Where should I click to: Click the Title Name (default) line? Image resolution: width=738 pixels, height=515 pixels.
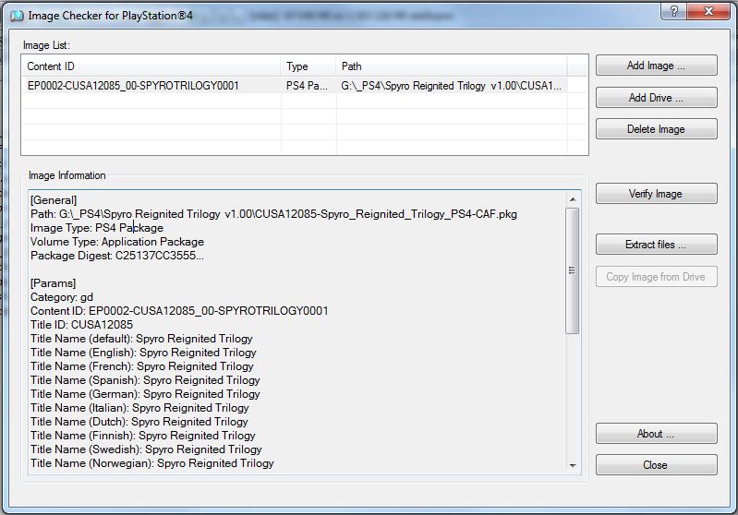point(141,339)
